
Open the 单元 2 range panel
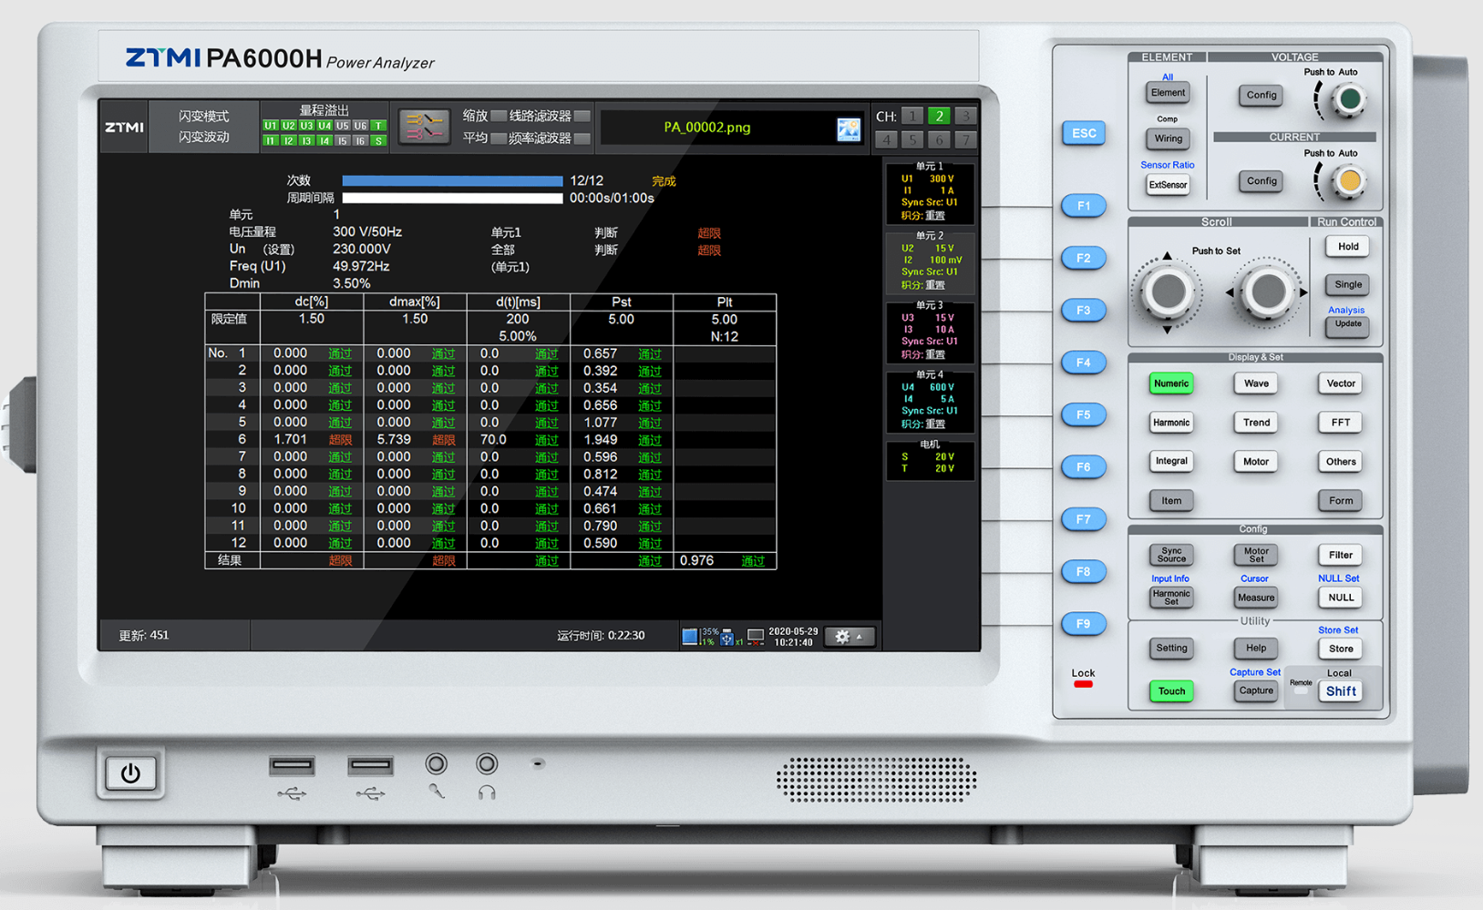click(x=930, y=261)
